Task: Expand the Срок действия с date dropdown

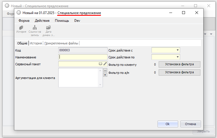Action: pyautogui.click(x=178, y=50)
